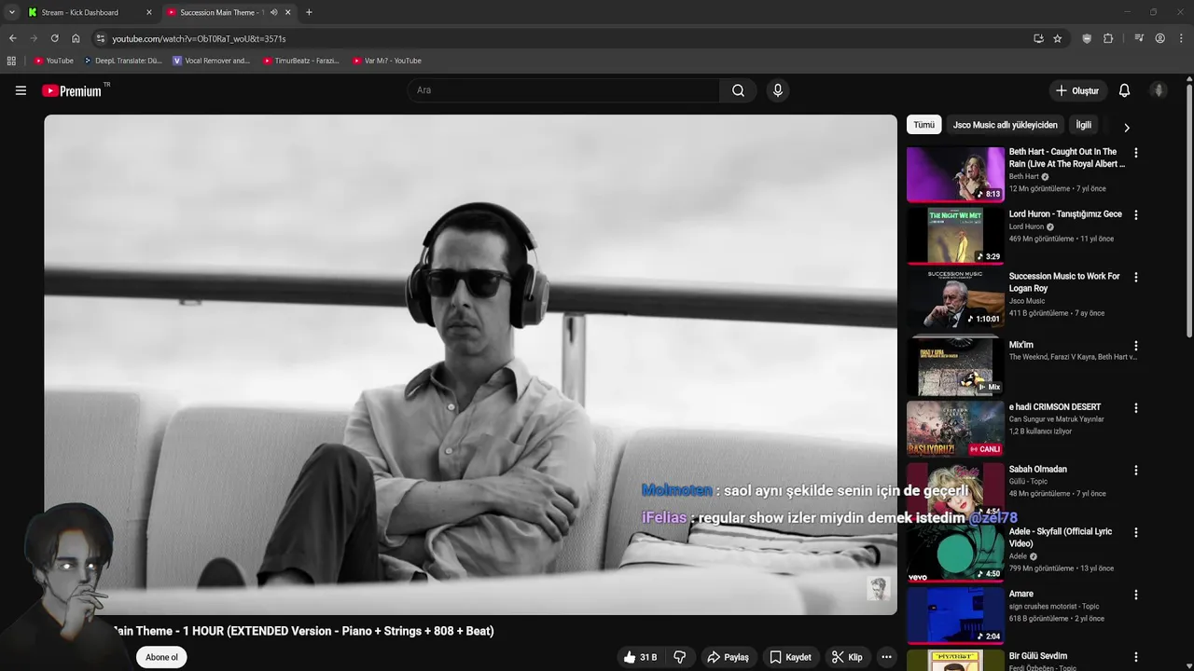Open media controls in browser toolbar
The image size is (1194, 671).
pyautogui.click(x=1139, y=38)
